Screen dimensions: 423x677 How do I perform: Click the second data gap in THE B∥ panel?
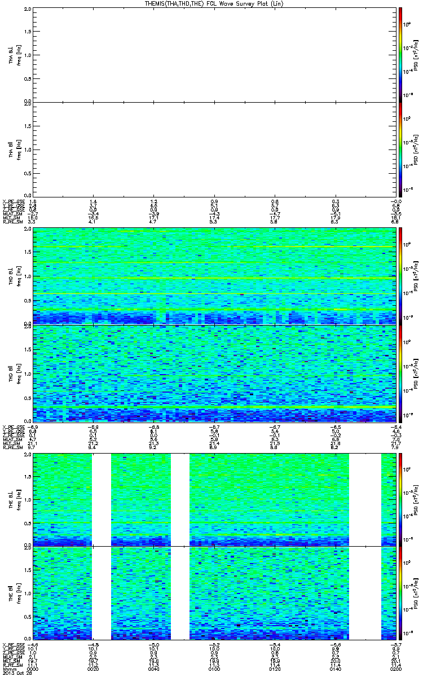pyautogui.click(x=180, y=593)
